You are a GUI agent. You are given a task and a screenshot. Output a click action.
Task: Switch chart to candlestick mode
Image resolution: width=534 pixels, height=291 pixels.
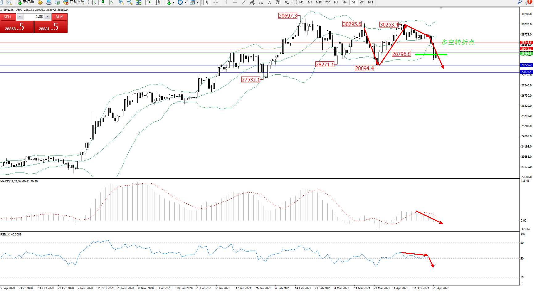(x=102, y=2)
